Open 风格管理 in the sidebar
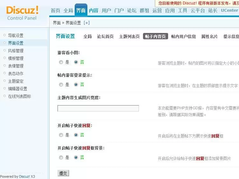239x179 pixels. 16,51
